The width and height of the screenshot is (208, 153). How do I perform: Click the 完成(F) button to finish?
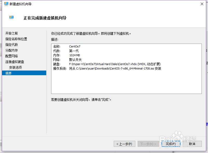point(171,144)
